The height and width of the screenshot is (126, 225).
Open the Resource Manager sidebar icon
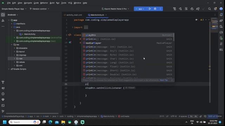click(3, 21)
